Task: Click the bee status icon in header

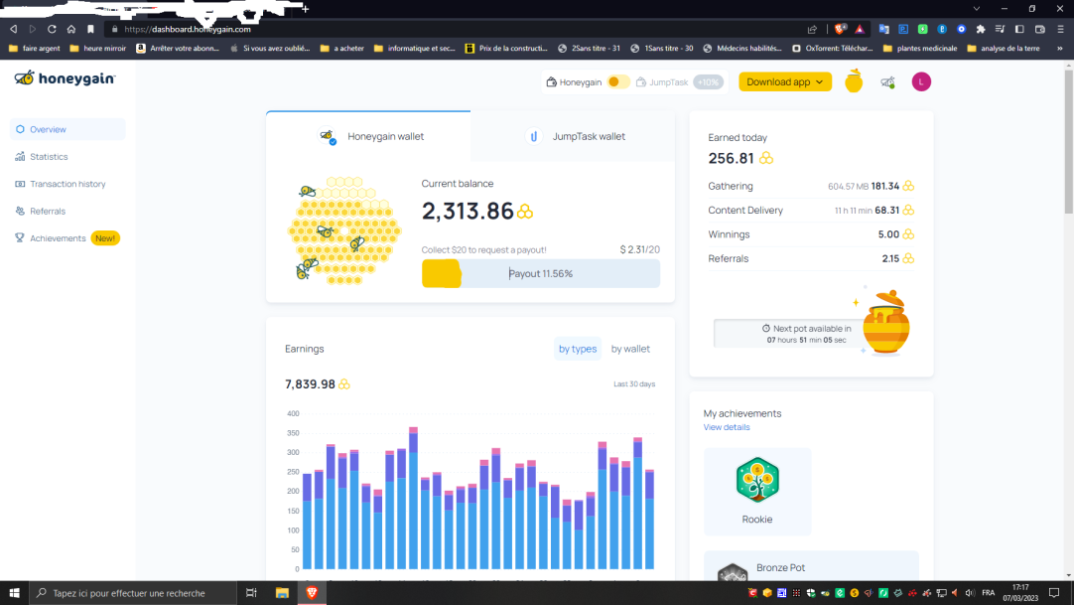Action: tap(887, 82)
